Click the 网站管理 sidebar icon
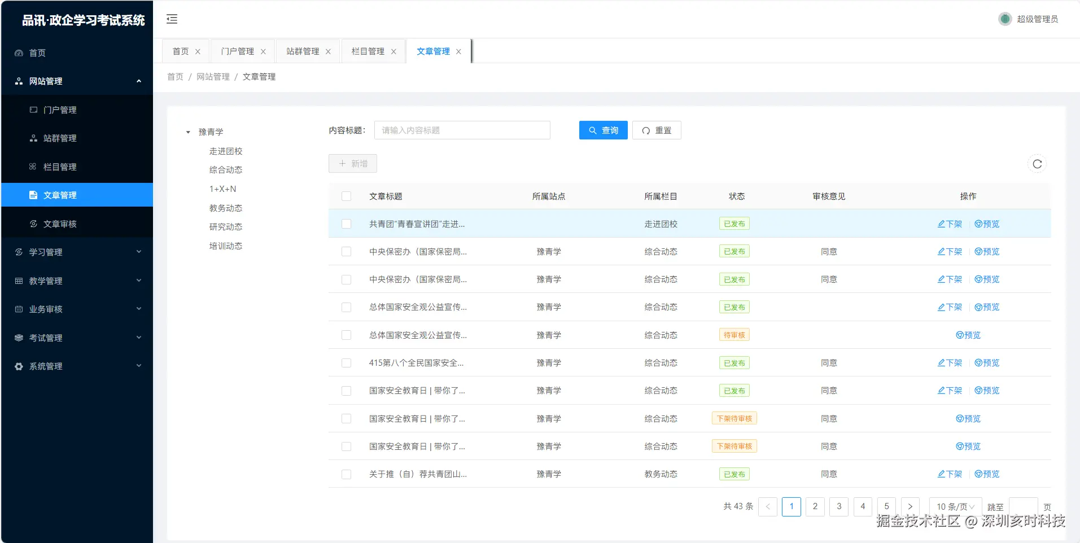 [x=19, y=81]
